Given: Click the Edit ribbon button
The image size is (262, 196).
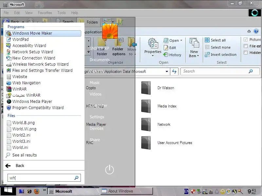Looking at the screenshot, I should 170,48.
